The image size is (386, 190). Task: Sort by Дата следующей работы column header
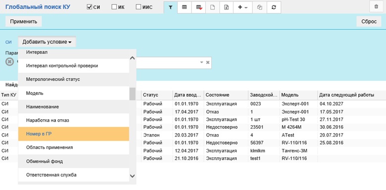tap(352, 95)
